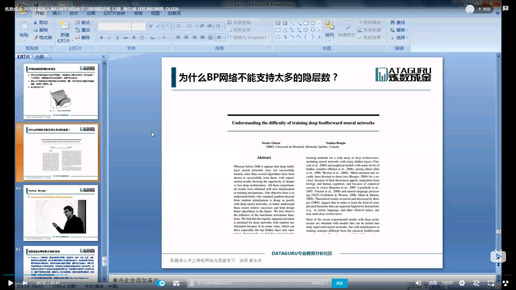Open the episode list (选集) button
This screenshot has height=290, width=516.
pyautogui.click(x=433, y=283)
